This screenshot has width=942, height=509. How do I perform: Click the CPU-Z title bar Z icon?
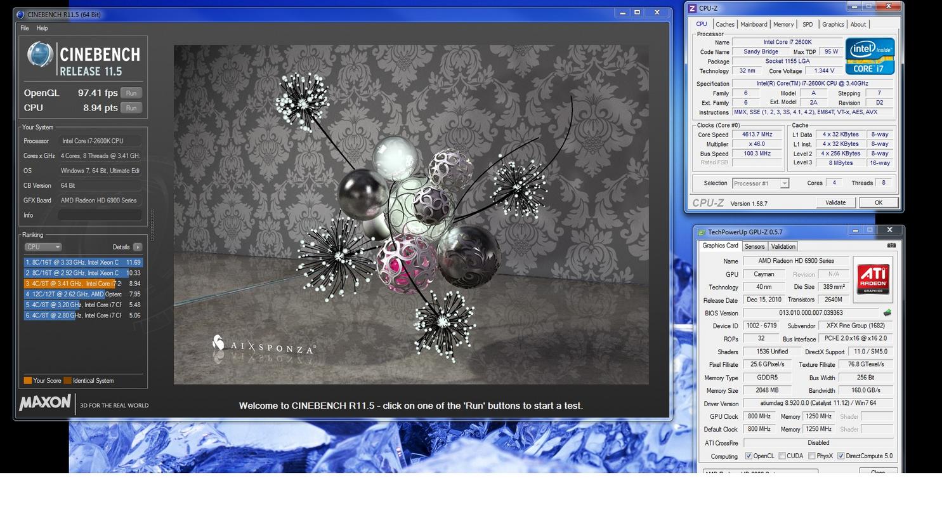point(692,8)
